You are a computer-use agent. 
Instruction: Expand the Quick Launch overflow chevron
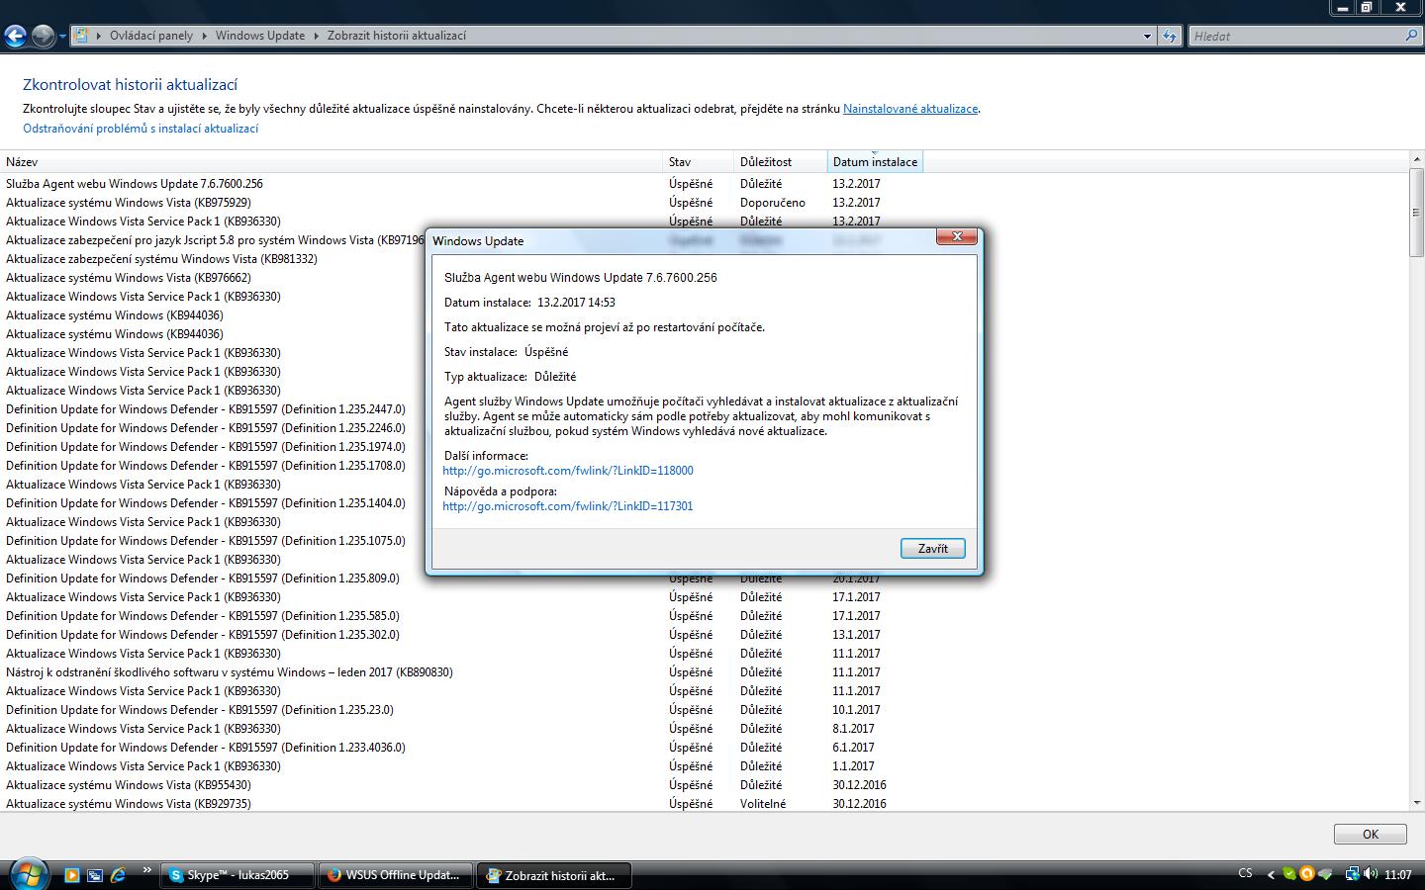click(147, 871)
